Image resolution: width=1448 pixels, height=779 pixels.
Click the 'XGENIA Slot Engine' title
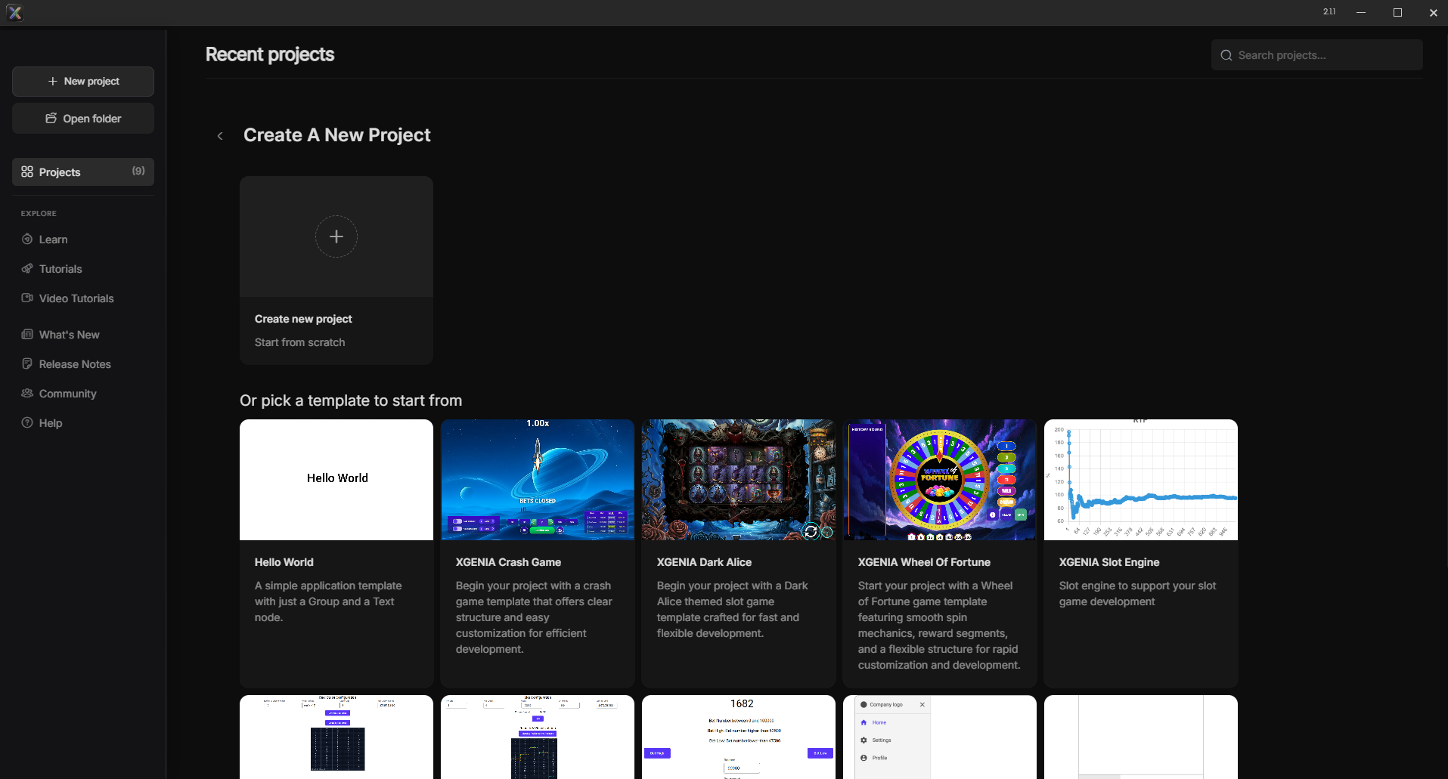pos(1109,562)
